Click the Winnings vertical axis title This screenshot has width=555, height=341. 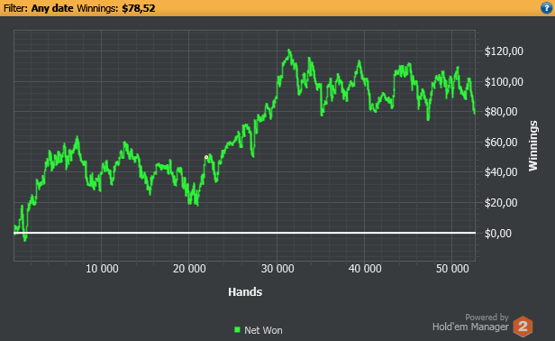pyautogui.click(x=533, y=145)
